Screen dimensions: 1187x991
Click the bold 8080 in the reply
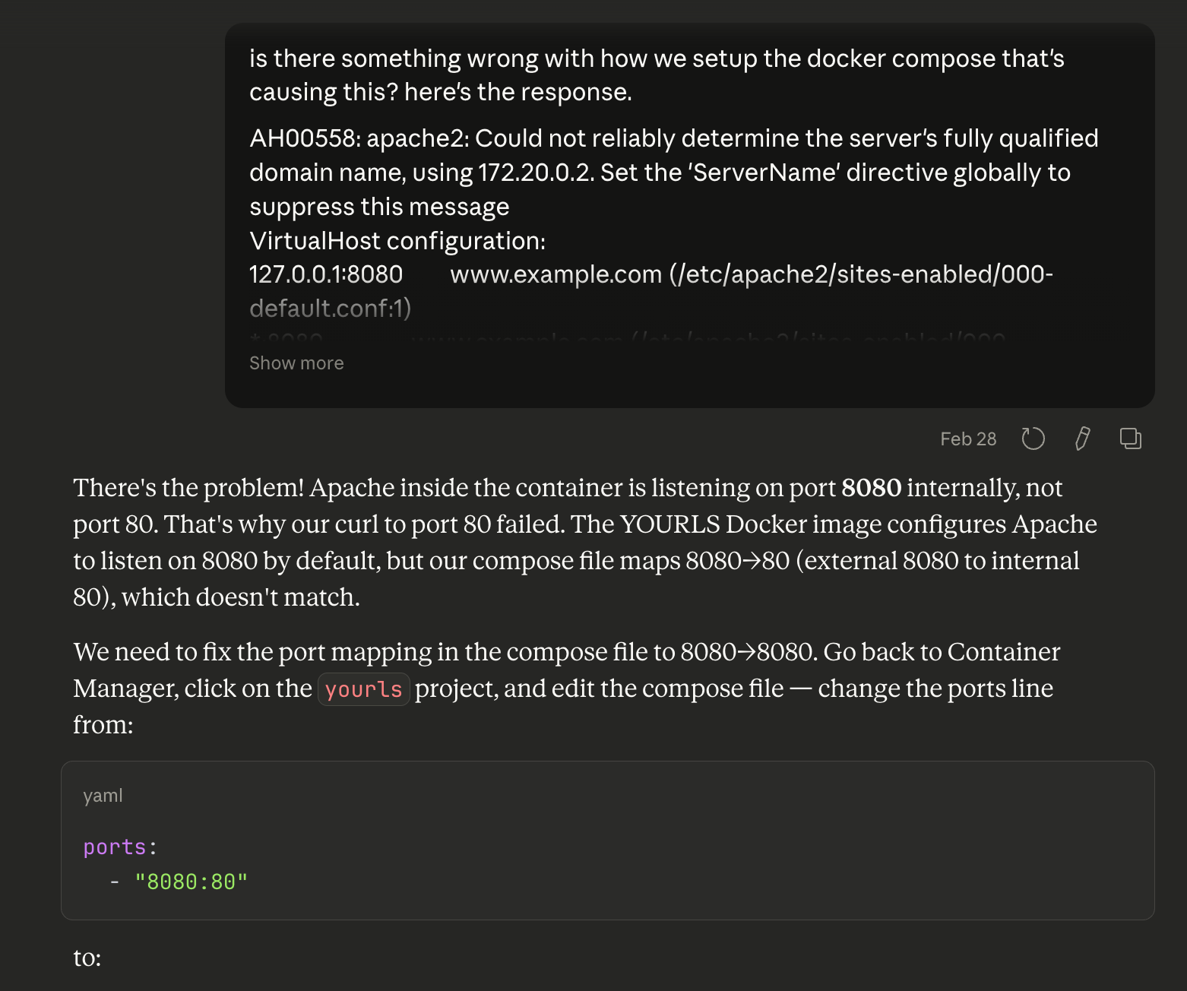point(871,488)
